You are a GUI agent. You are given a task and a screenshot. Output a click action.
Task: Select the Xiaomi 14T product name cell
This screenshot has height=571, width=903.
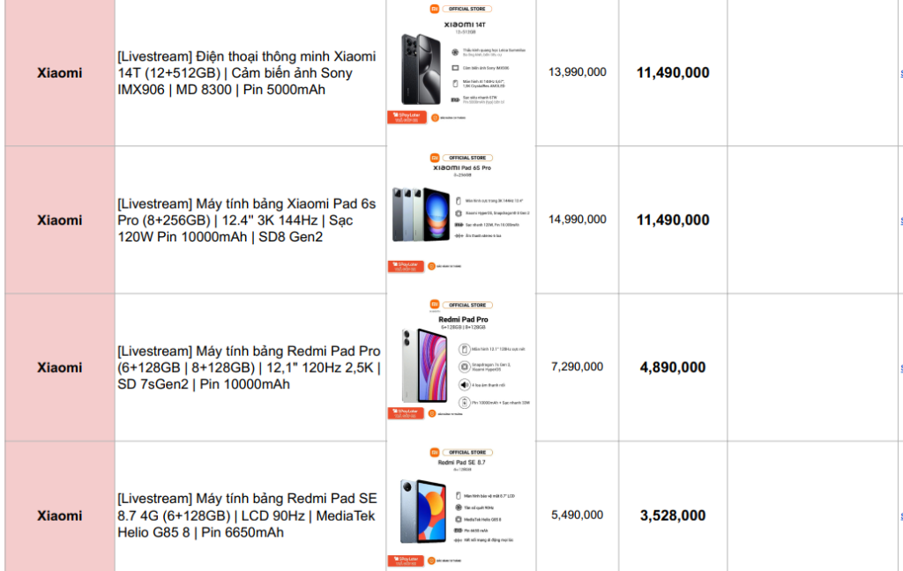coord(250,73)
